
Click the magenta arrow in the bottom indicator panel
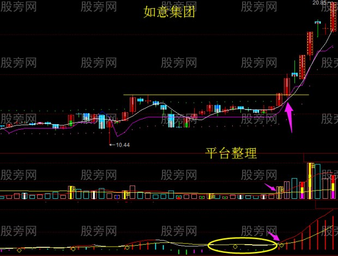click(274, 236)
